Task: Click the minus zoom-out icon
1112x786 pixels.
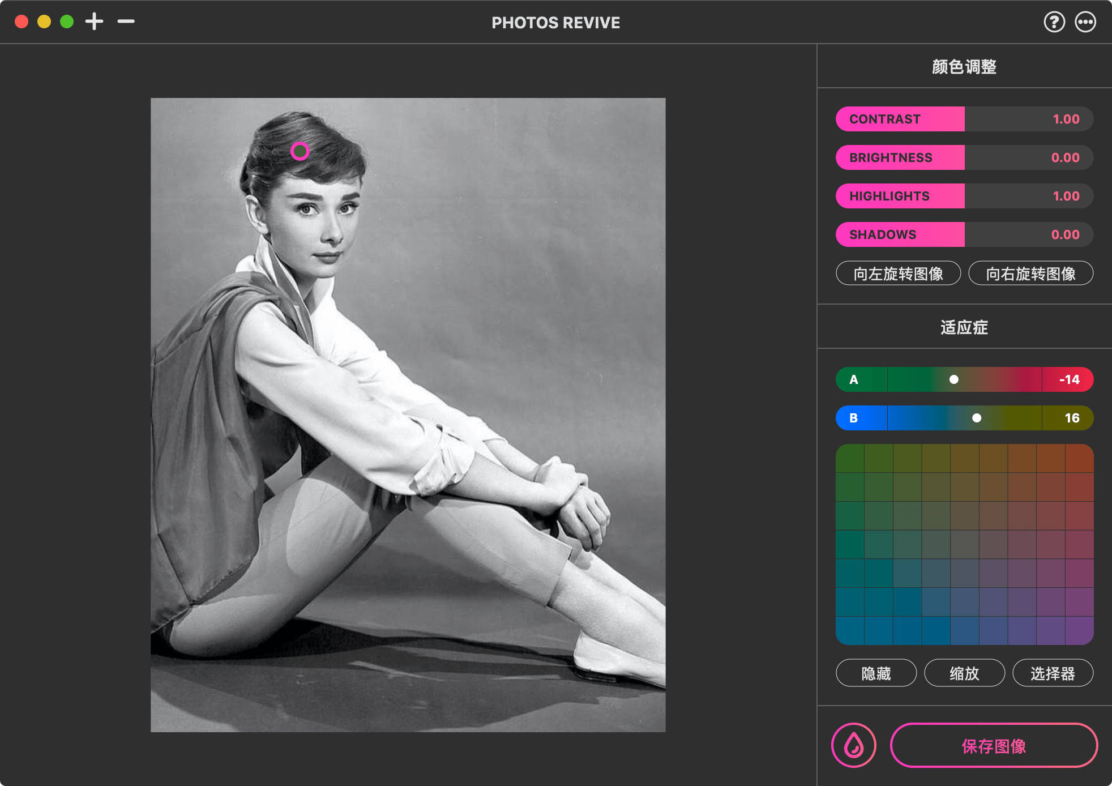Action: pos(126,22)
